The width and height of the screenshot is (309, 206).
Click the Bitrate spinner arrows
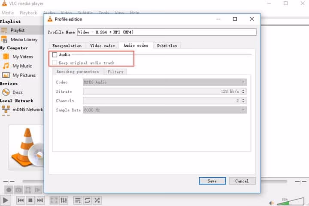(x=244, y=91)
